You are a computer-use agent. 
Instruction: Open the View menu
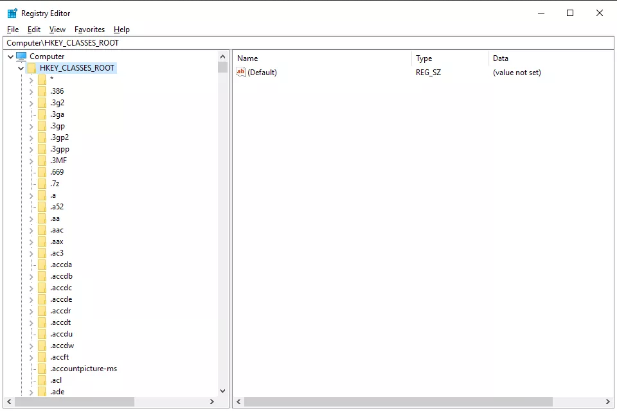57,30
